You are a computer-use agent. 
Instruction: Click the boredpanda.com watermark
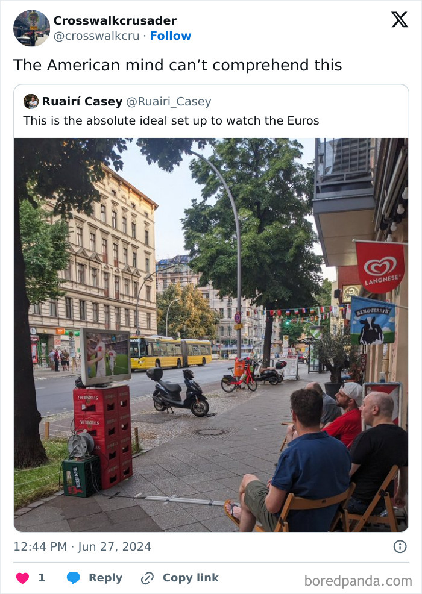(x=358, y=581)
